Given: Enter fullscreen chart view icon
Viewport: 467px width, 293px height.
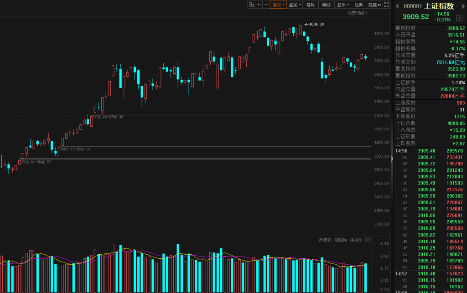Looking at the screenshot, I should 387,5.
